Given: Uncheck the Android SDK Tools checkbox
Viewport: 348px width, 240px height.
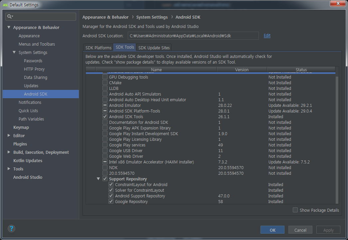Looking at the screenshot, I should coord(105,116).
